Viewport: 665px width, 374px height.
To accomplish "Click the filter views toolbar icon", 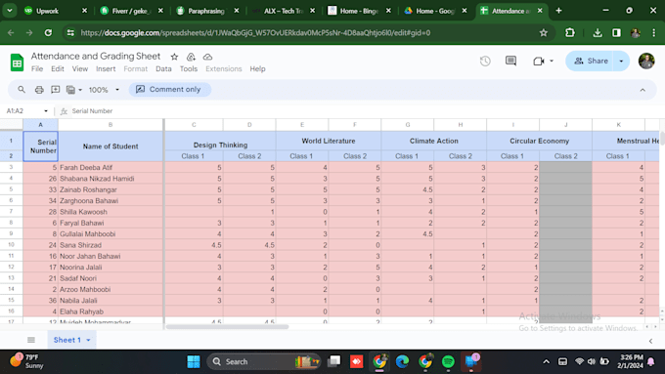I will (70, 90).
